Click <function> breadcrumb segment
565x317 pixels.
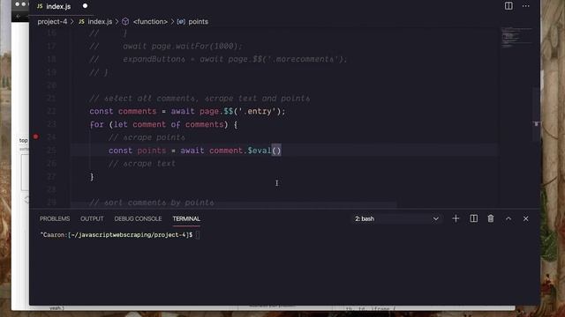[150, 21]
